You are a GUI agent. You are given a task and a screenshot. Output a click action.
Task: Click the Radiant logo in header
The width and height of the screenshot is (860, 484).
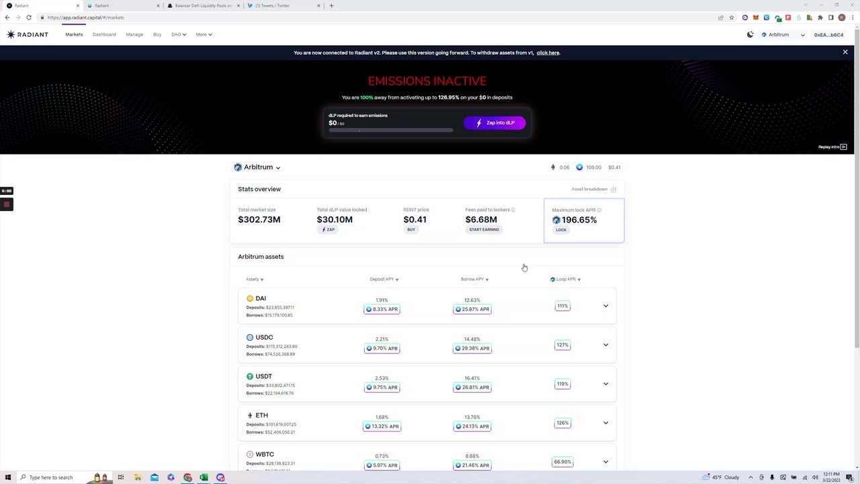point(28,34)
